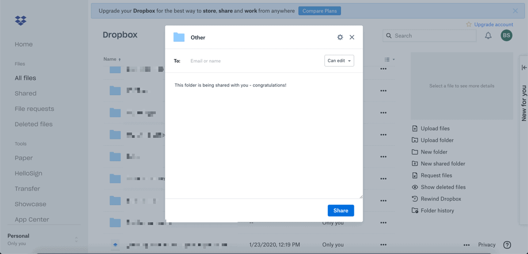Open the share dialog settings gear

[x=340, y=37]
